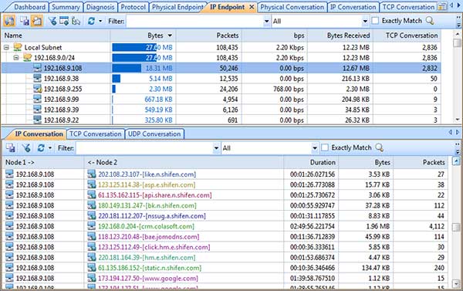Open the Diagnosis tab
Viewport: 463px width, 291px height.
pos(100,7)
